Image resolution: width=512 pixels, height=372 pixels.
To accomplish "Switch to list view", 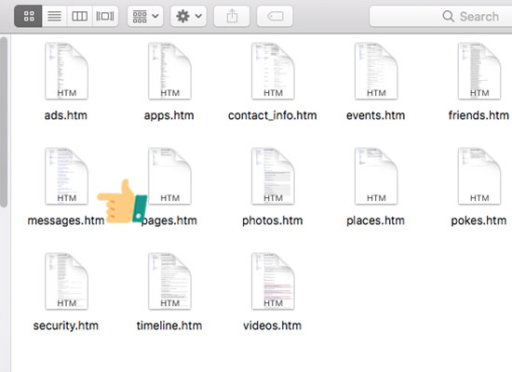I will (x=55, y=16).
